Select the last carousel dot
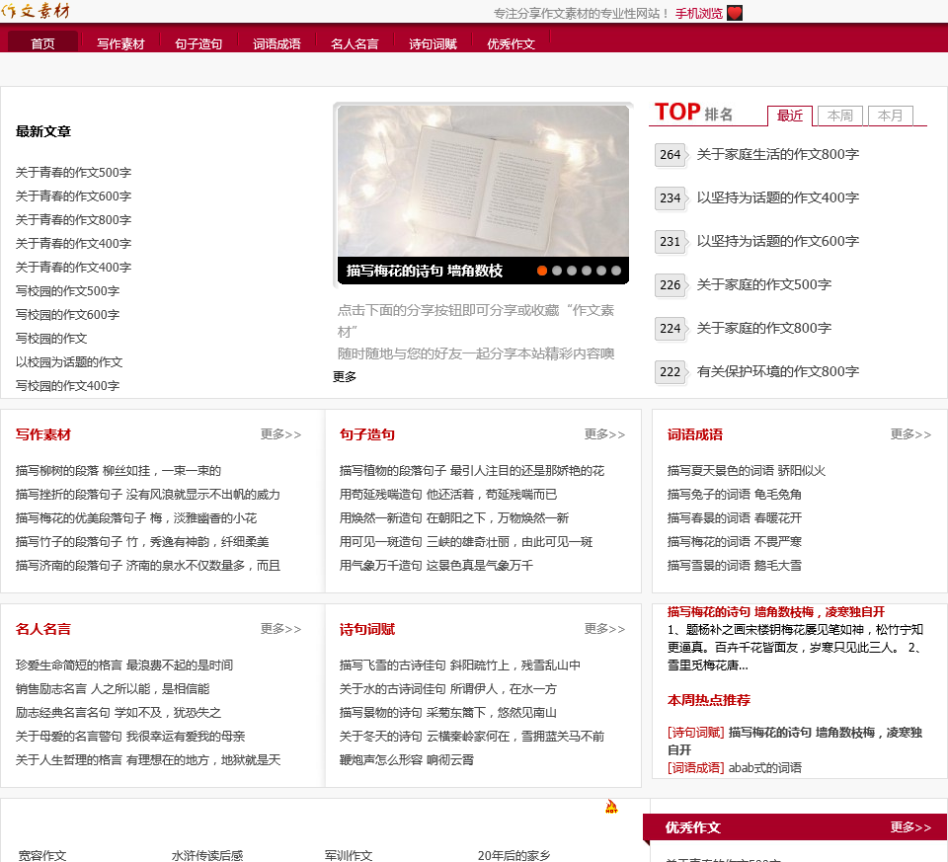 [x=616, y=271]
